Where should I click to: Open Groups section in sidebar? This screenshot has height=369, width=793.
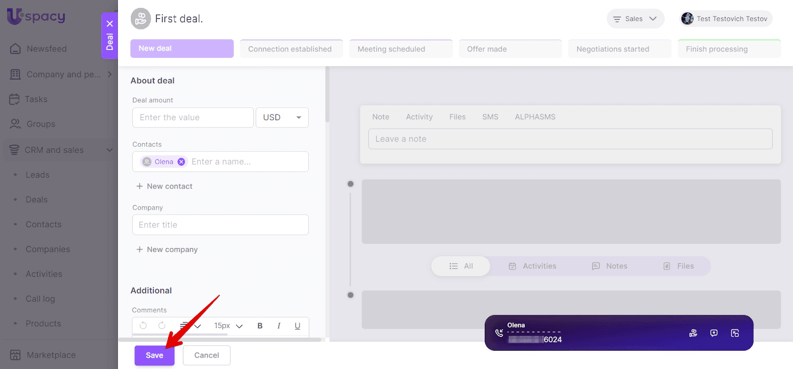pyautogui.click(x=41, y=124)
